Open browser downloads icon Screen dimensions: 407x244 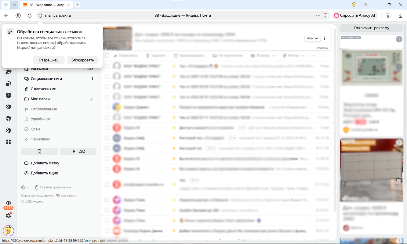pyautogui.click(x=401, y=16)
